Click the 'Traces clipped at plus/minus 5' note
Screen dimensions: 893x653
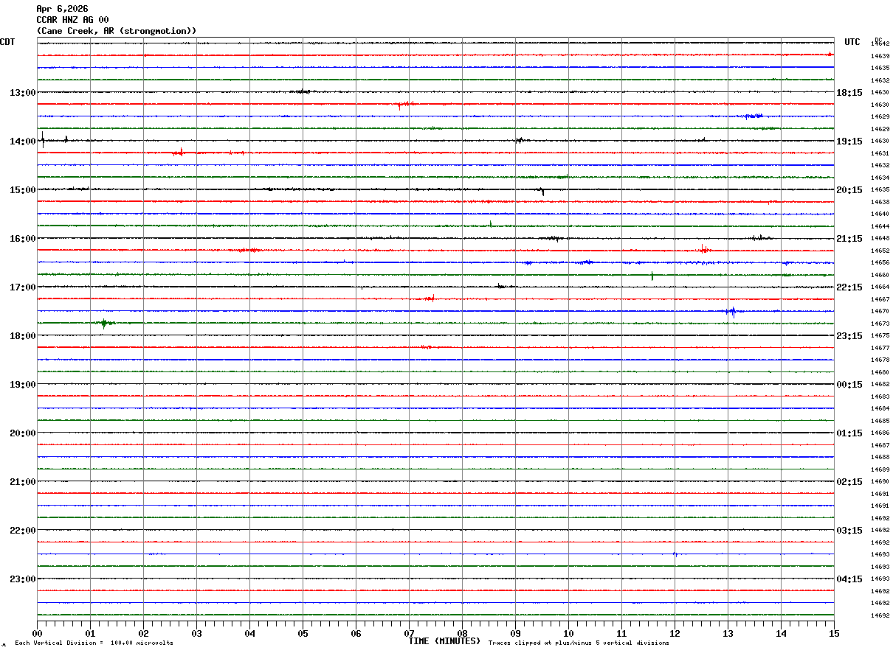[579, 643]
